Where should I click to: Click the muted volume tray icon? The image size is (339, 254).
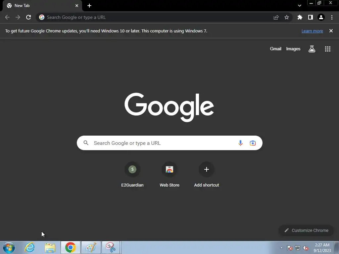click(x=306, y=248)
